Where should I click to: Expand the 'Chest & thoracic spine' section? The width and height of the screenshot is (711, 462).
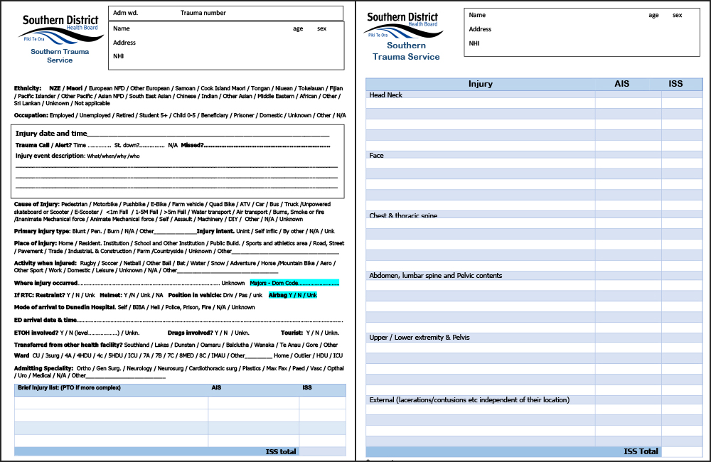[x=402, y=215]
